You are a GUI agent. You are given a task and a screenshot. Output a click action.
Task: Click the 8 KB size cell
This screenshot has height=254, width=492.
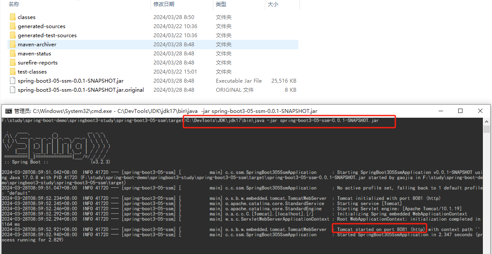(x=290, y=90)
